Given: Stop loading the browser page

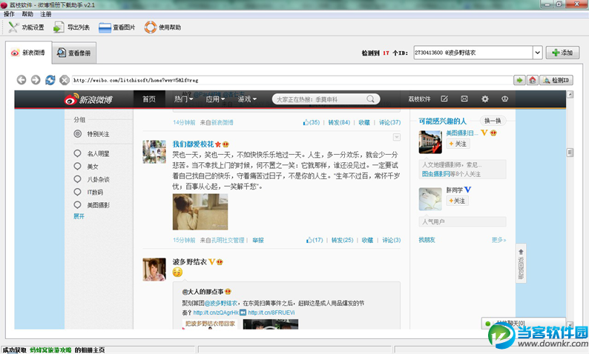Looking at the screenshot, I should [x=65, y=80].
